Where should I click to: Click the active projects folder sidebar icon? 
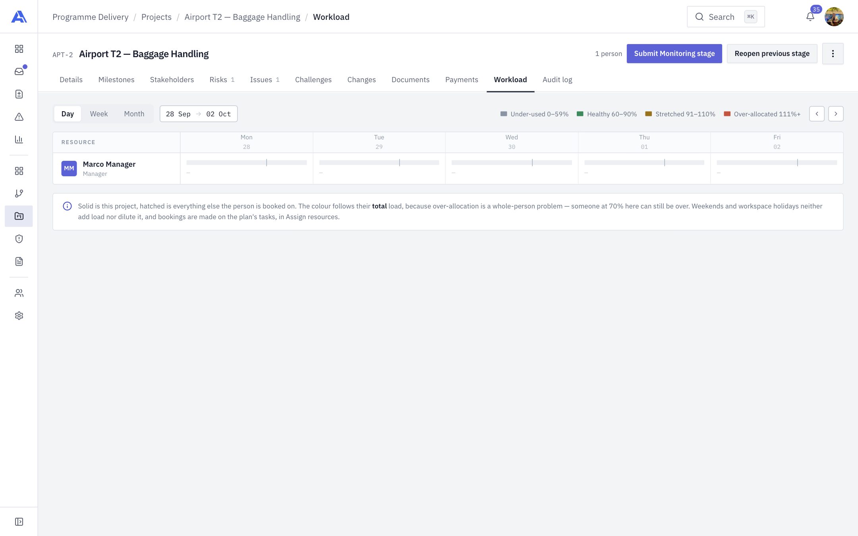click(19, 216)
